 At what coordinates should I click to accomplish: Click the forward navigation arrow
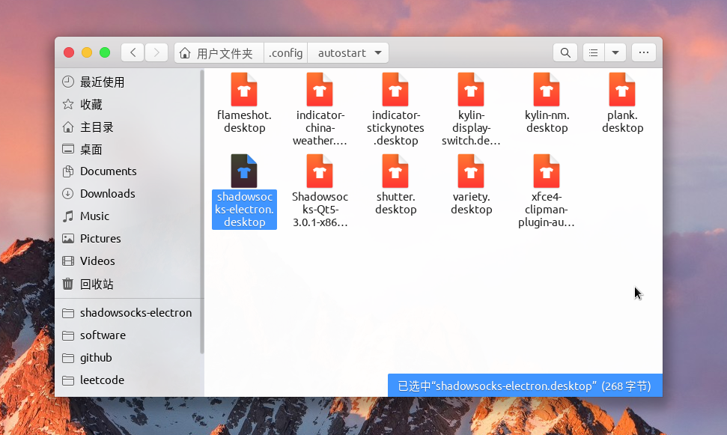point(156,52)
